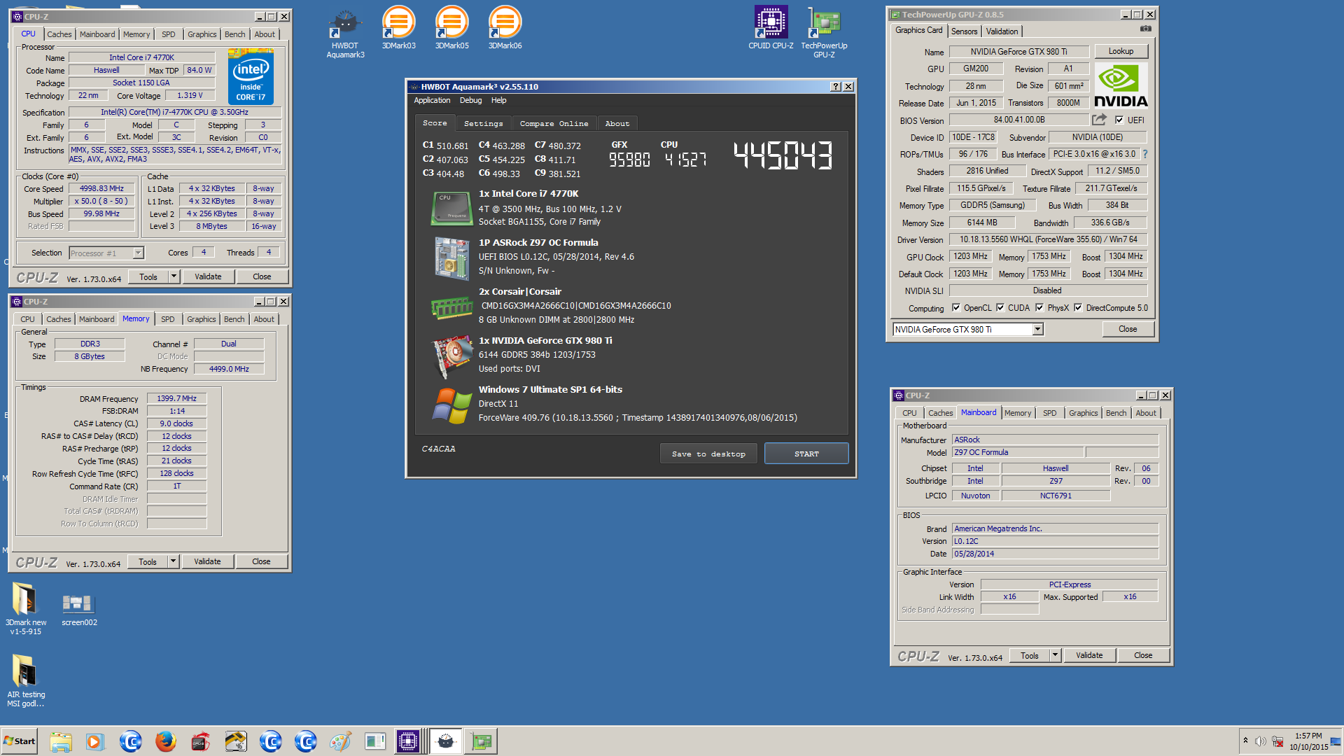Screen dimensions: 1344x756
Task: Open the CPUID CPU-Z desktop shortcut
Action: tap(771, 28)
